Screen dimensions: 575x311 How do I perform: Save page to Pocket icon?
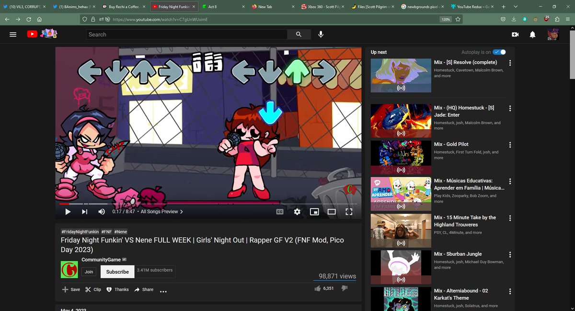pos(503,20)
